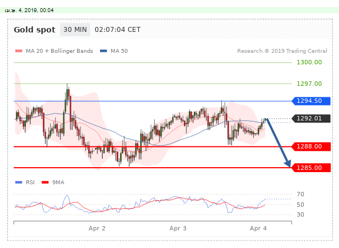Select the 1300.00 resistance level label
Screen dimensions: 339x248
click(309, 62)
